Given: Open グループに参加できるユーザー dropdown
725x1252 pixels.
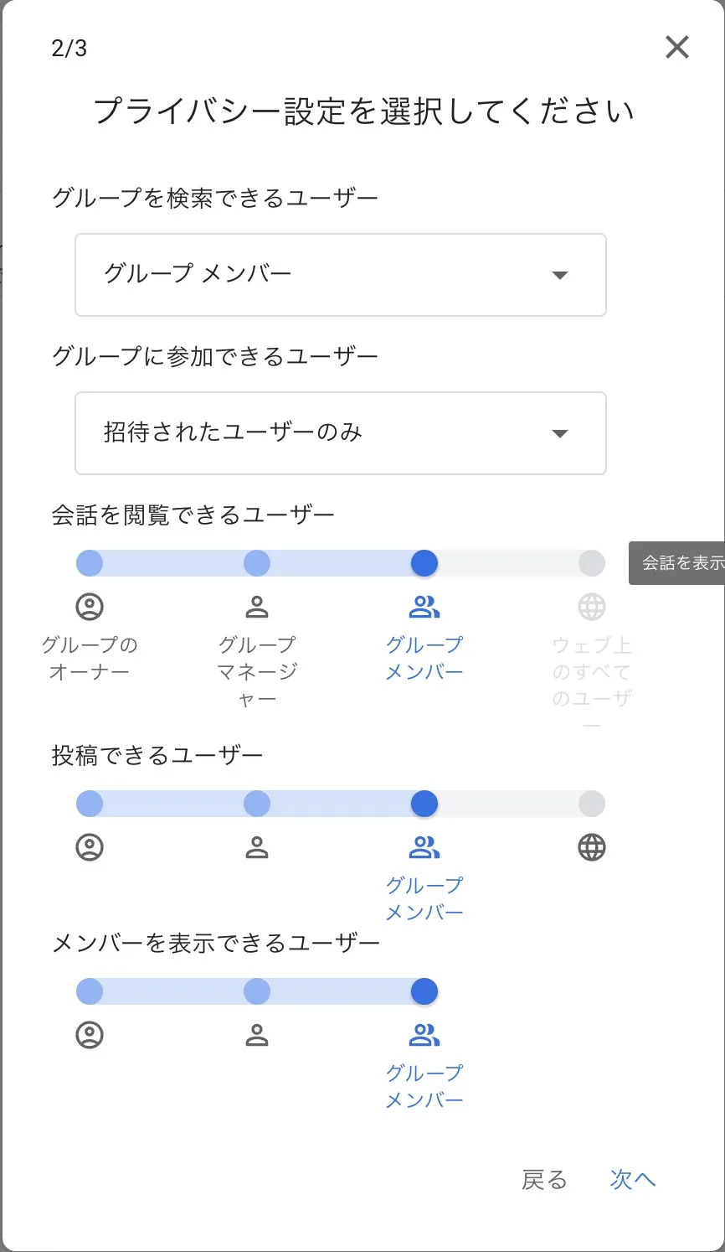Looking at the screenshot, I should (340, 433).
